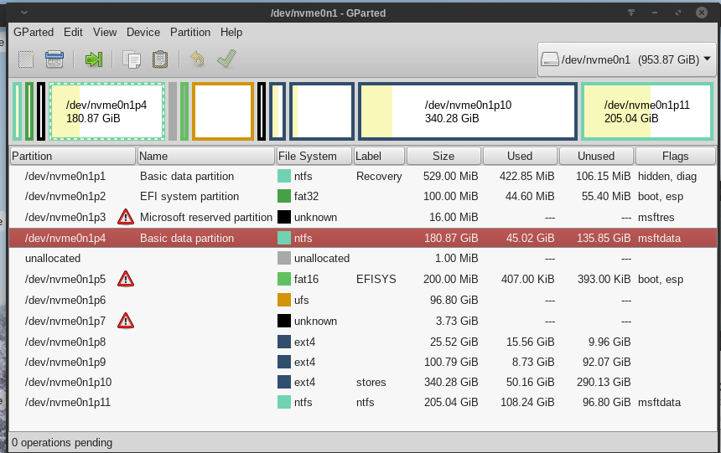Open the View menu
Image resolution: width=721 pixels, height=453 pixels.
[105, 33]
